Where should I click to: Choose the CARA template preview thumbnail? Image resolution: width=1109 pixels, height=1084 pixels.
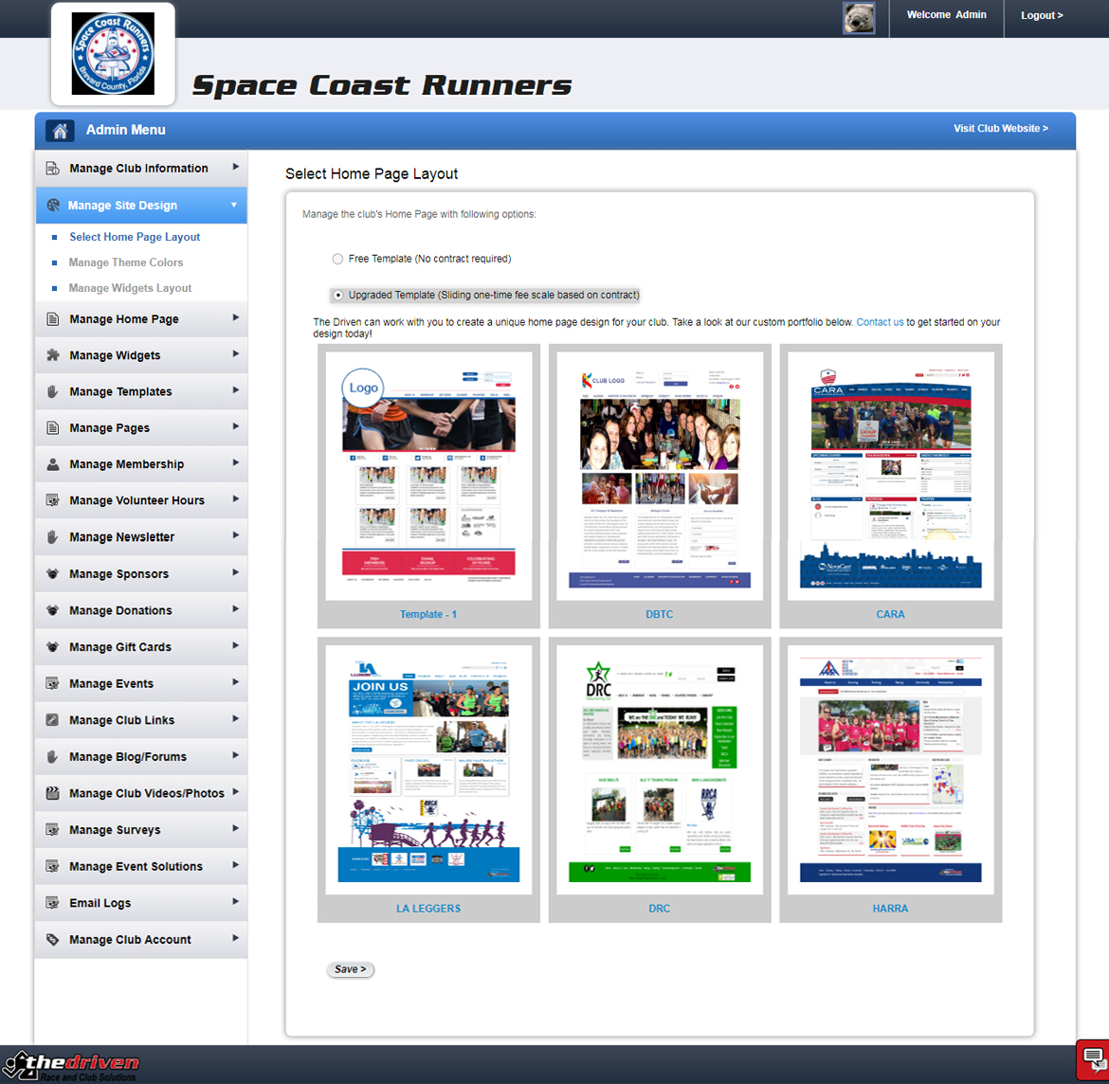(890, 476)
